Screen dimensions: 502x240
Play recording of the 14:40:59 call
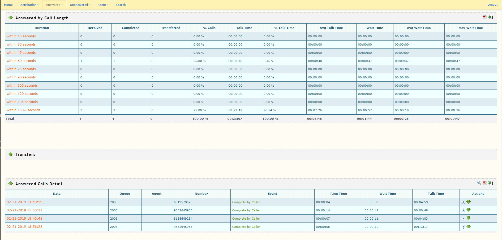pos(463,202)
